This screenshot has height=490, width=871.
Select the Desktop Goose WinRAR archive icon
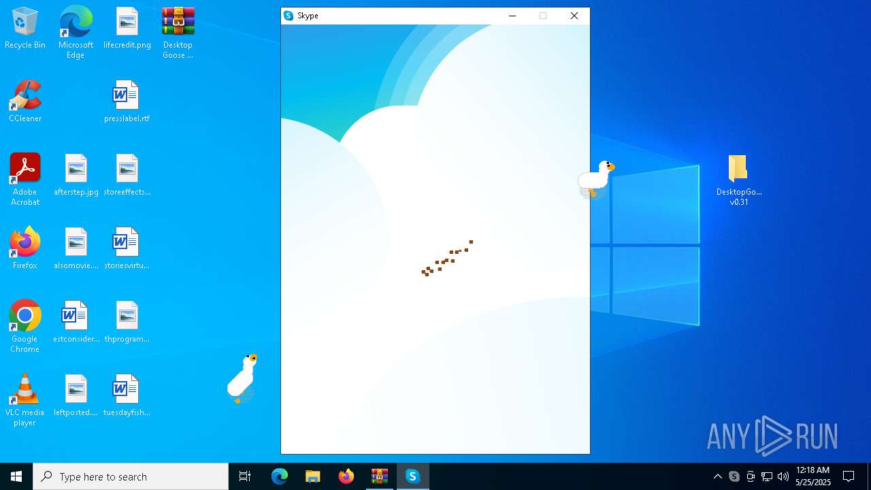(178, 33)
